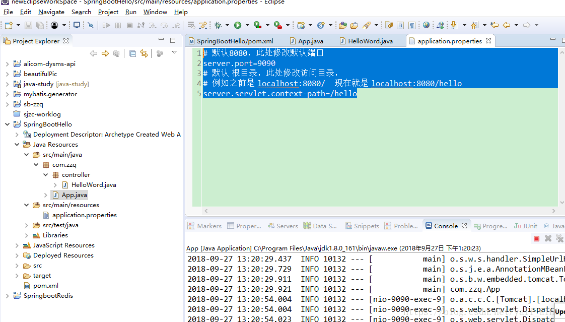Select HelloWord.java in the tree
This screenshot has width=565, height=322.
(89, 185)
